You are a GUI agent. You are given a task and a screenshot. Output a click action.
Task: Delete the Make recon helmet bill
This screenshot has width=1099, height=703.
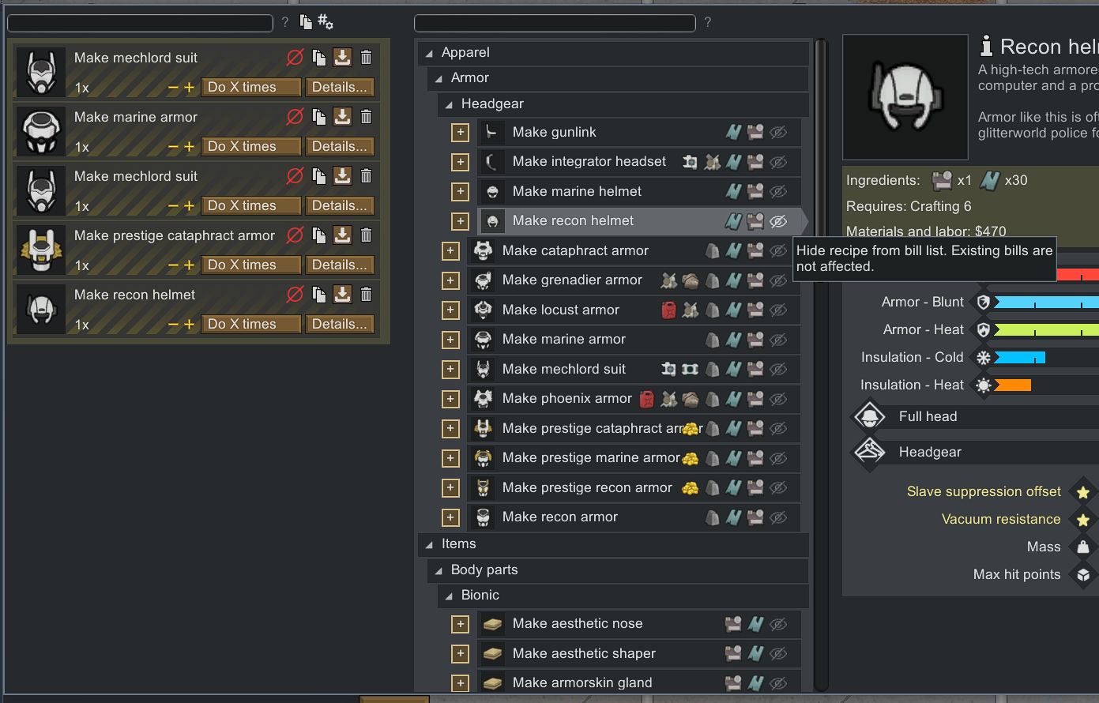366,295
